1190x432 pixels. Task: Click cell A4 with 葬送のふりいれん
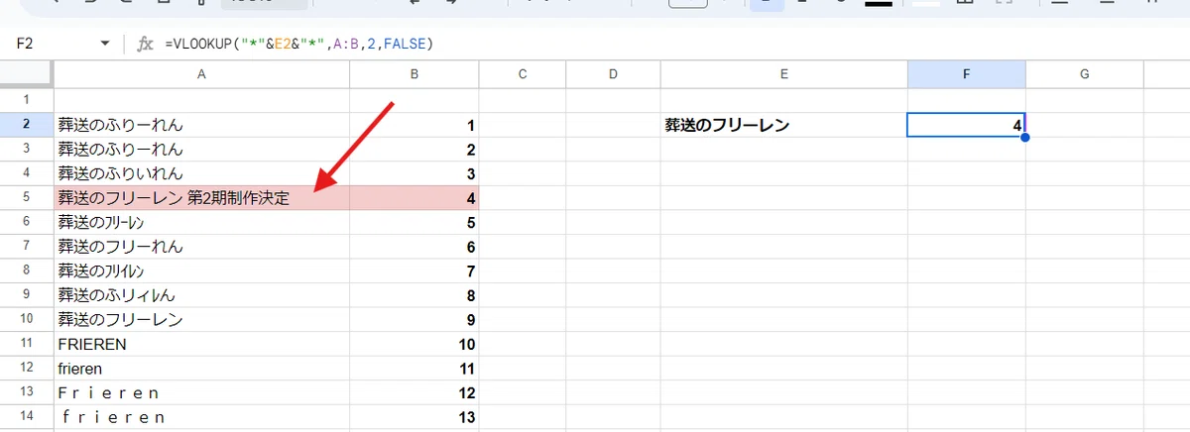[x=201, y=173]
